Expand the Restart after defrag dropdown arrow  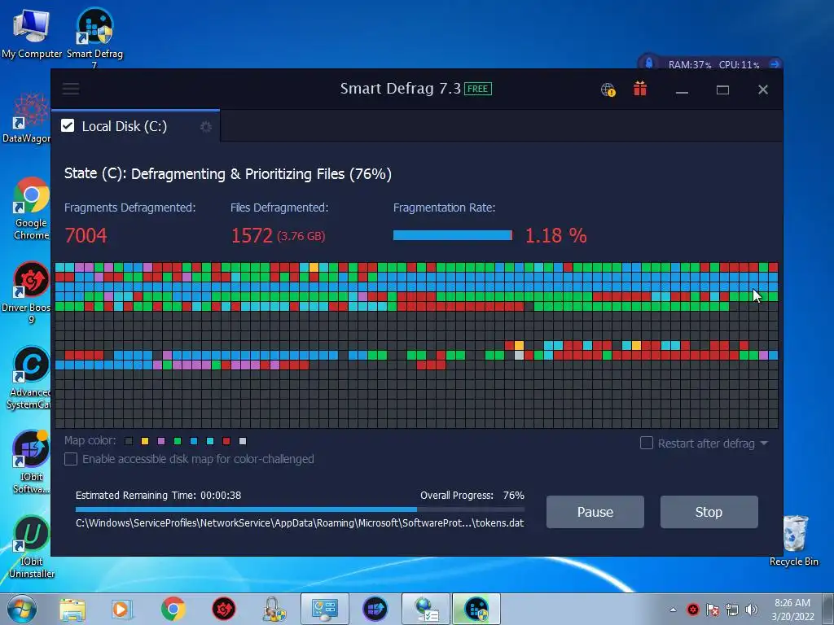tap(764, 444)
